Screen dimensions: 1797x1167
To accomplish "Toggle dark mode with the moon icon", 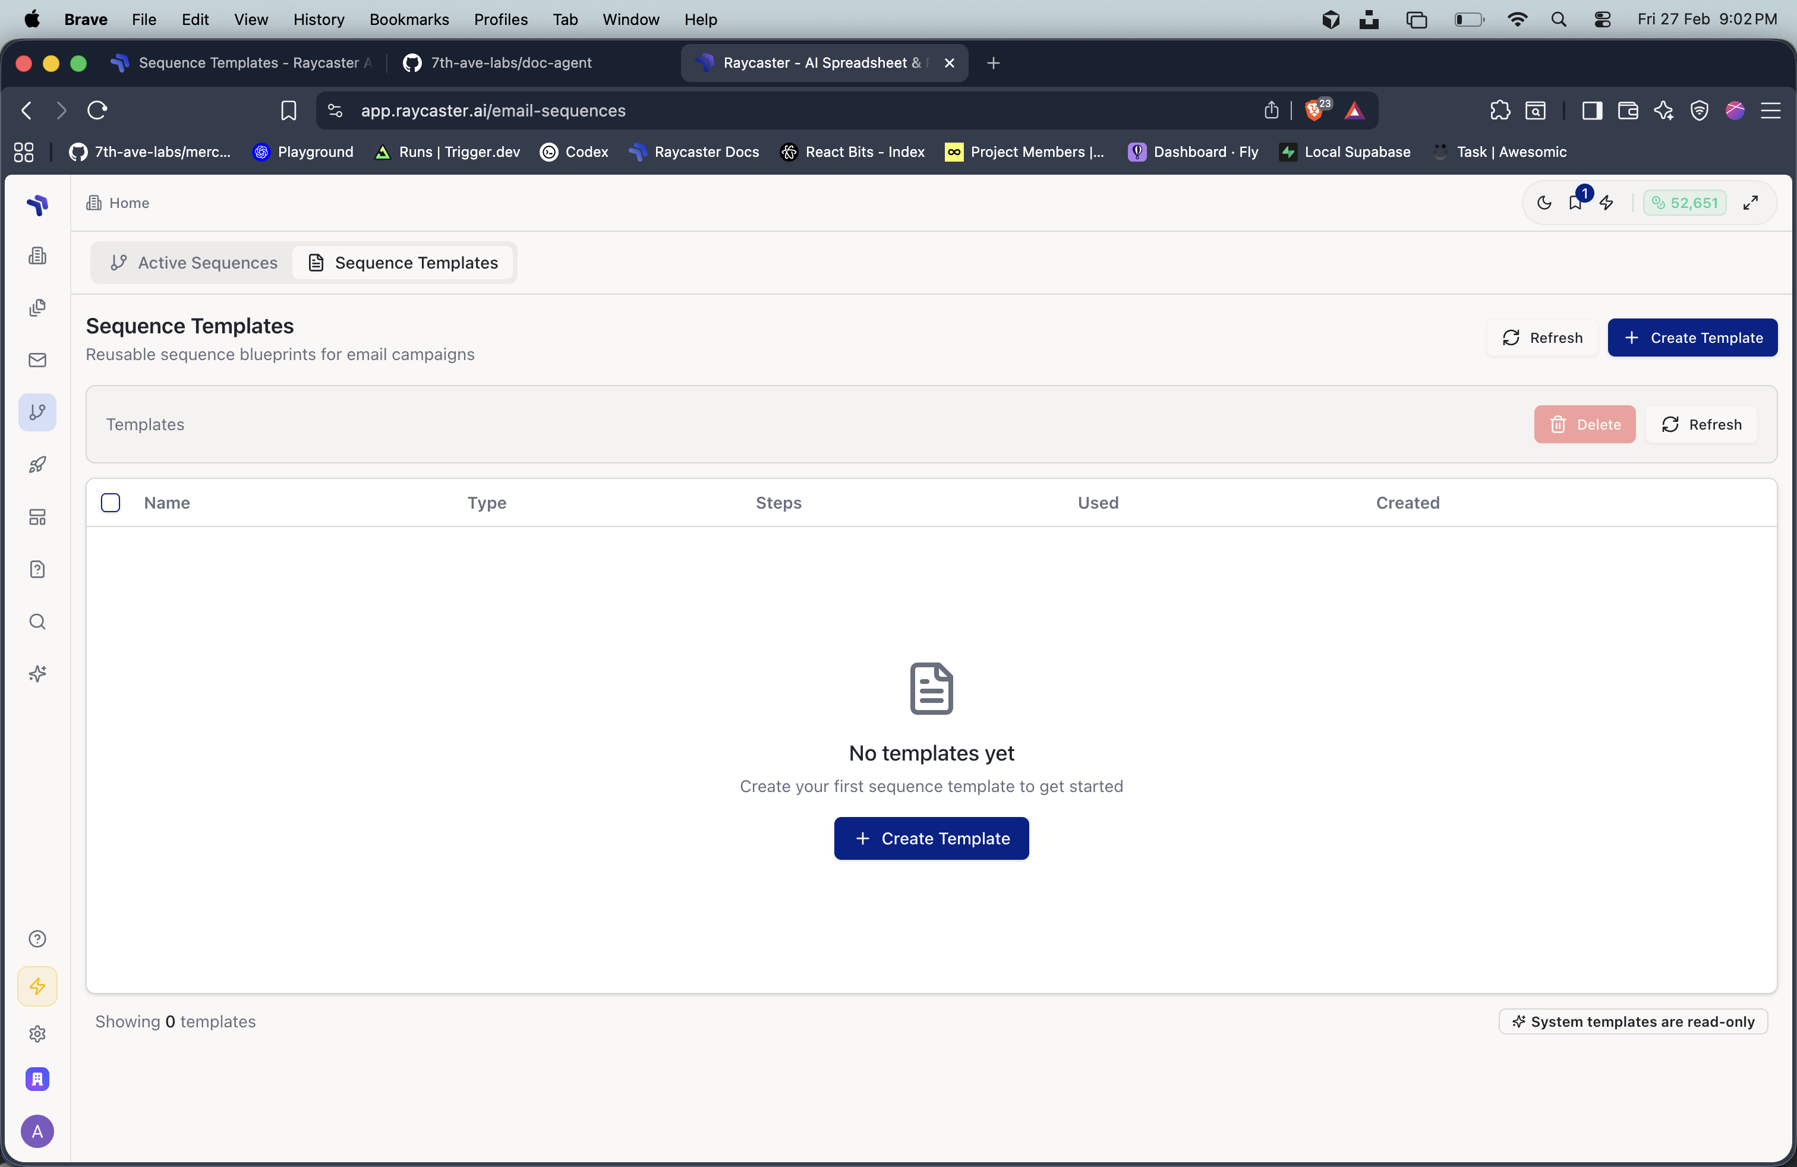I will [1544, 203].
